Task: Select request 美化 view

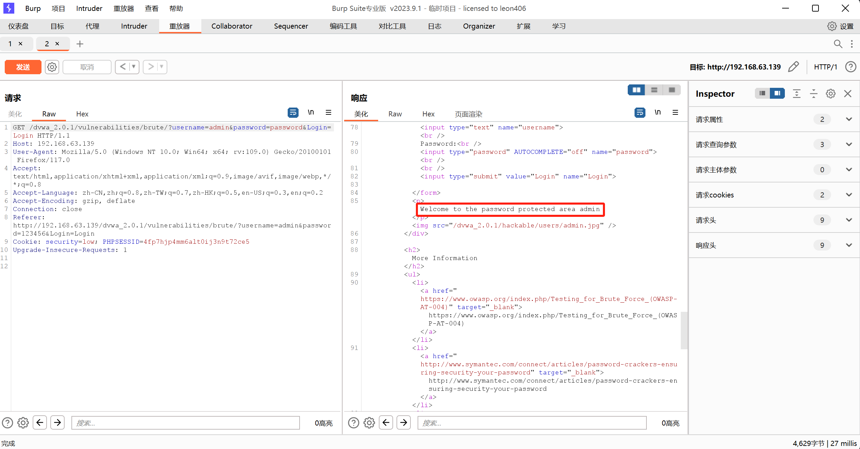Action: point(15,114)
